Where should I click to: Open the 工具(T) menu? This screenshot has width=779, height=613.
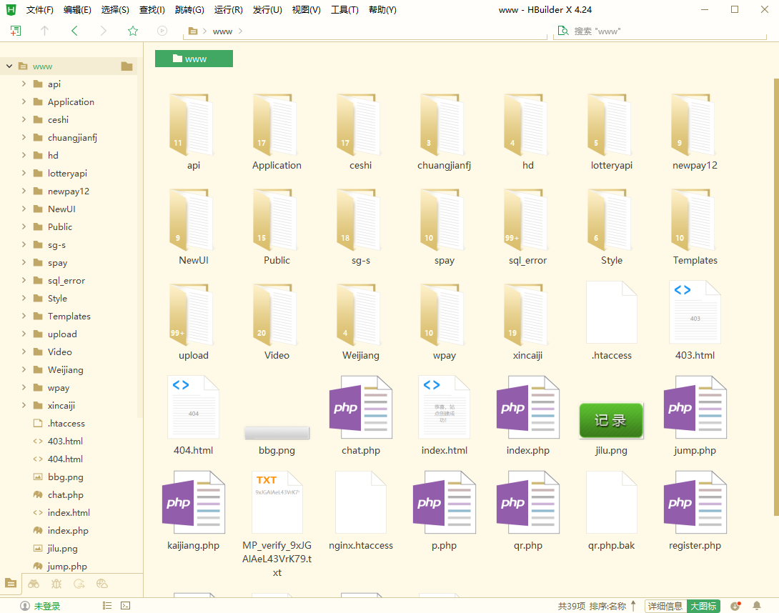[344, 10]
